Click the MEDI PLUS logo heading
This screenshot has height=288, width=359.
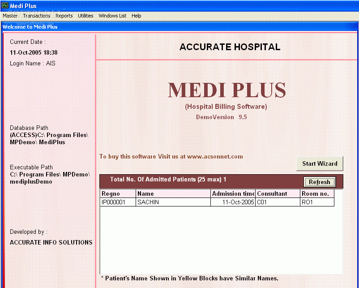click(x=227, y=90)
